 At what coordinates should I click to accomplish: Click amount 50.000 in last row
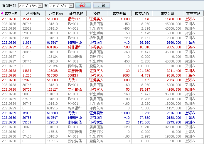point(176,141)
